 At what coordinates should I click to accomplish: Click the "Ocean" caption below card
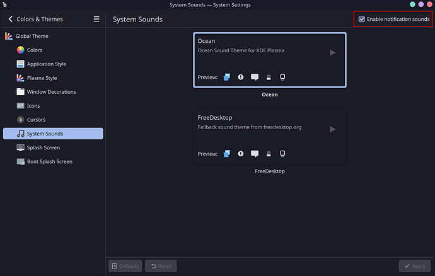(270, 95)
